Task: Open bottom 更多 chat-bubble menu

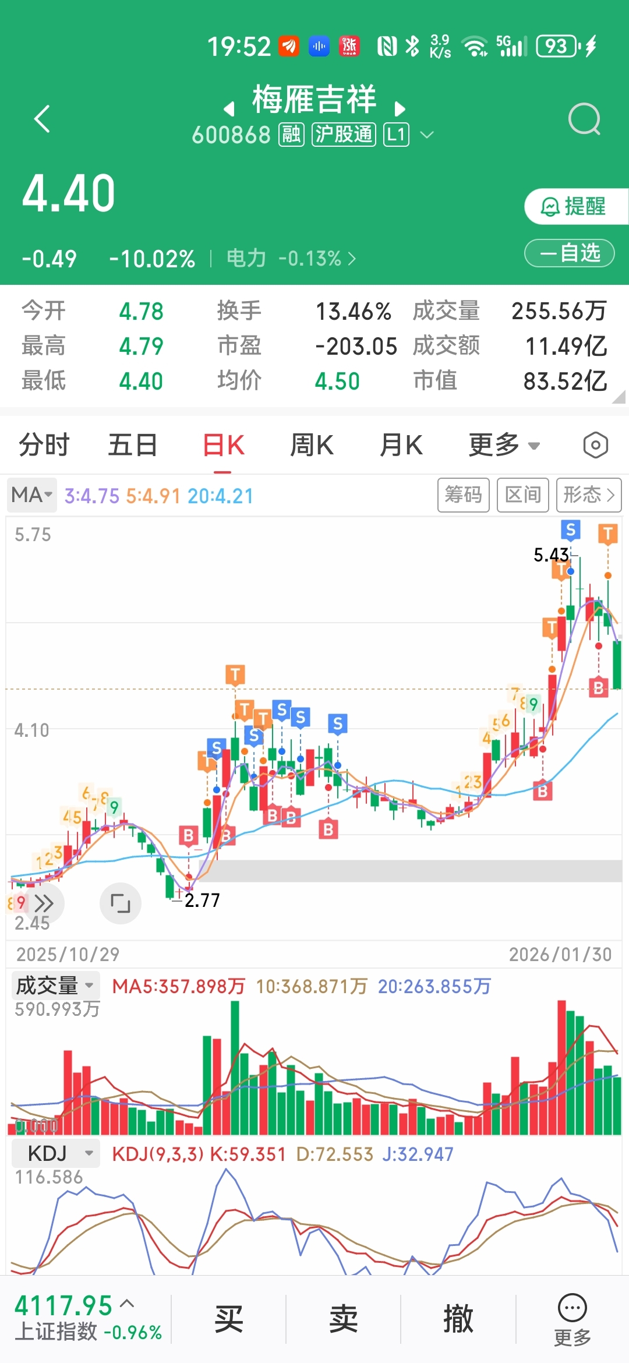Action: [572, 1320]
